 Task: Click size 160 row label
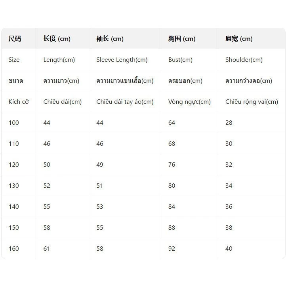coord(14,248)
